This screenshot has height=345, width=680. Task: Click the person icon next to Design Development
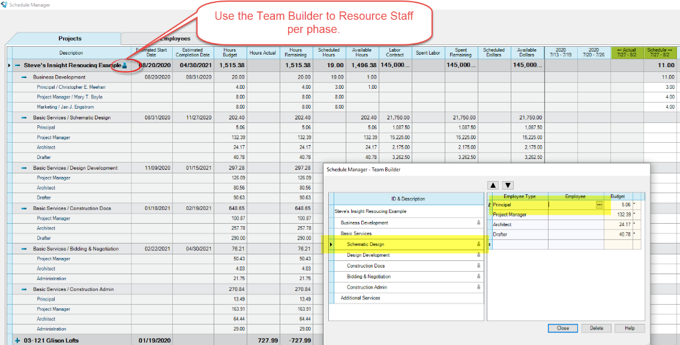pos(478,255)
